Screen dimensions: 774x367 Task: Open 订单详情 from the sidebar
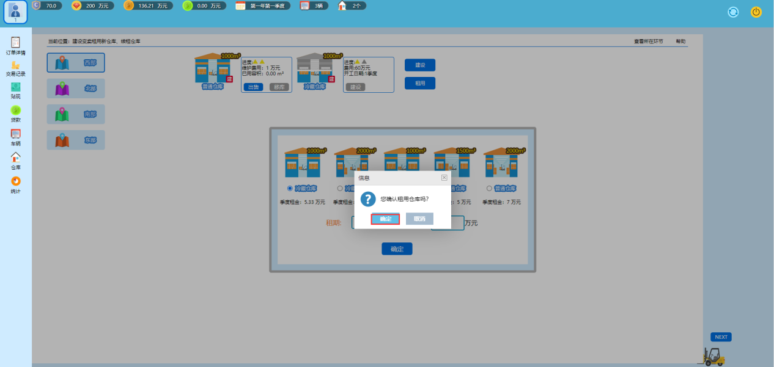(15, 43)
